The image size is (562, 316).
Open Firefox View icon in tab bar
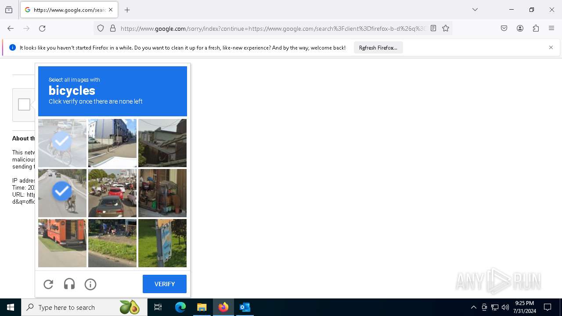click(9, 10)
